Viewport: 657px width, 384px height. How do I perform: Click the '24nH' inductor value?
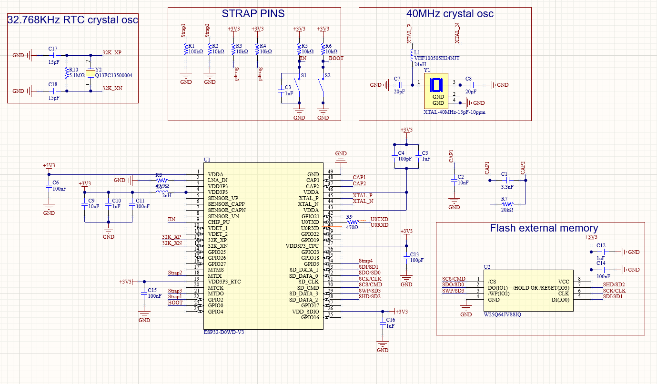point(420,64)
